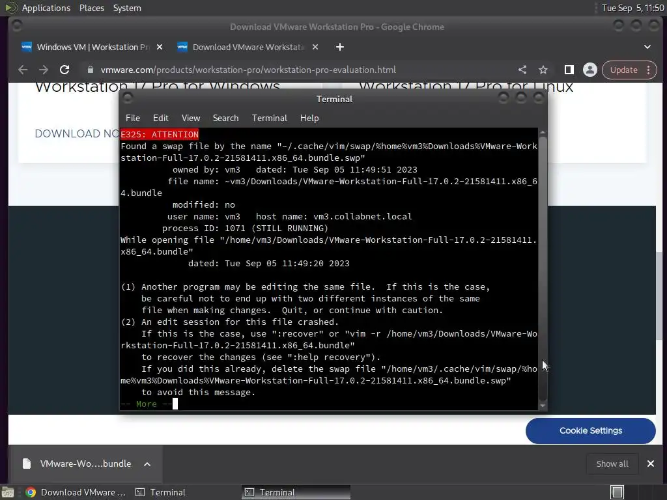Open Places menu in top panel

pos(91,8)
